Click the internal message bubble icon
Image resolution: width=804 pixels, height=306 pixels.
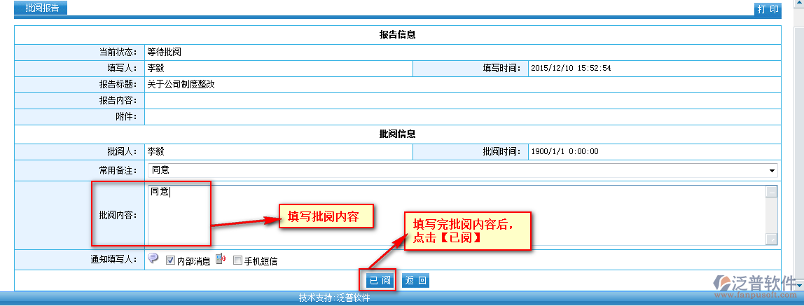153,258
